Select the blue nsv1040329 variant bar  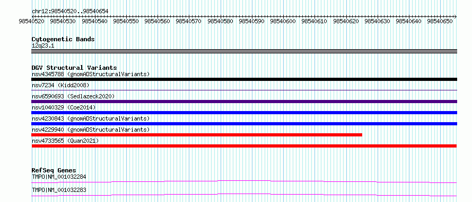point(244,113)
